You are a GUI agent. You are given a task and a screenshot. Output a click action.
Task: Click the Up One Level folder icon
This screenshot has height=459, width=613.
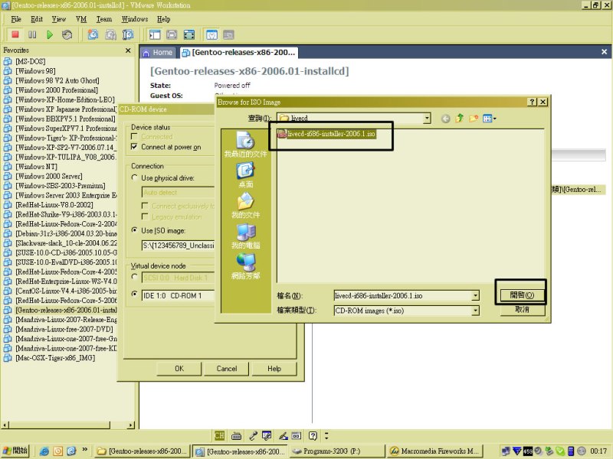click(x=460, y=119)
